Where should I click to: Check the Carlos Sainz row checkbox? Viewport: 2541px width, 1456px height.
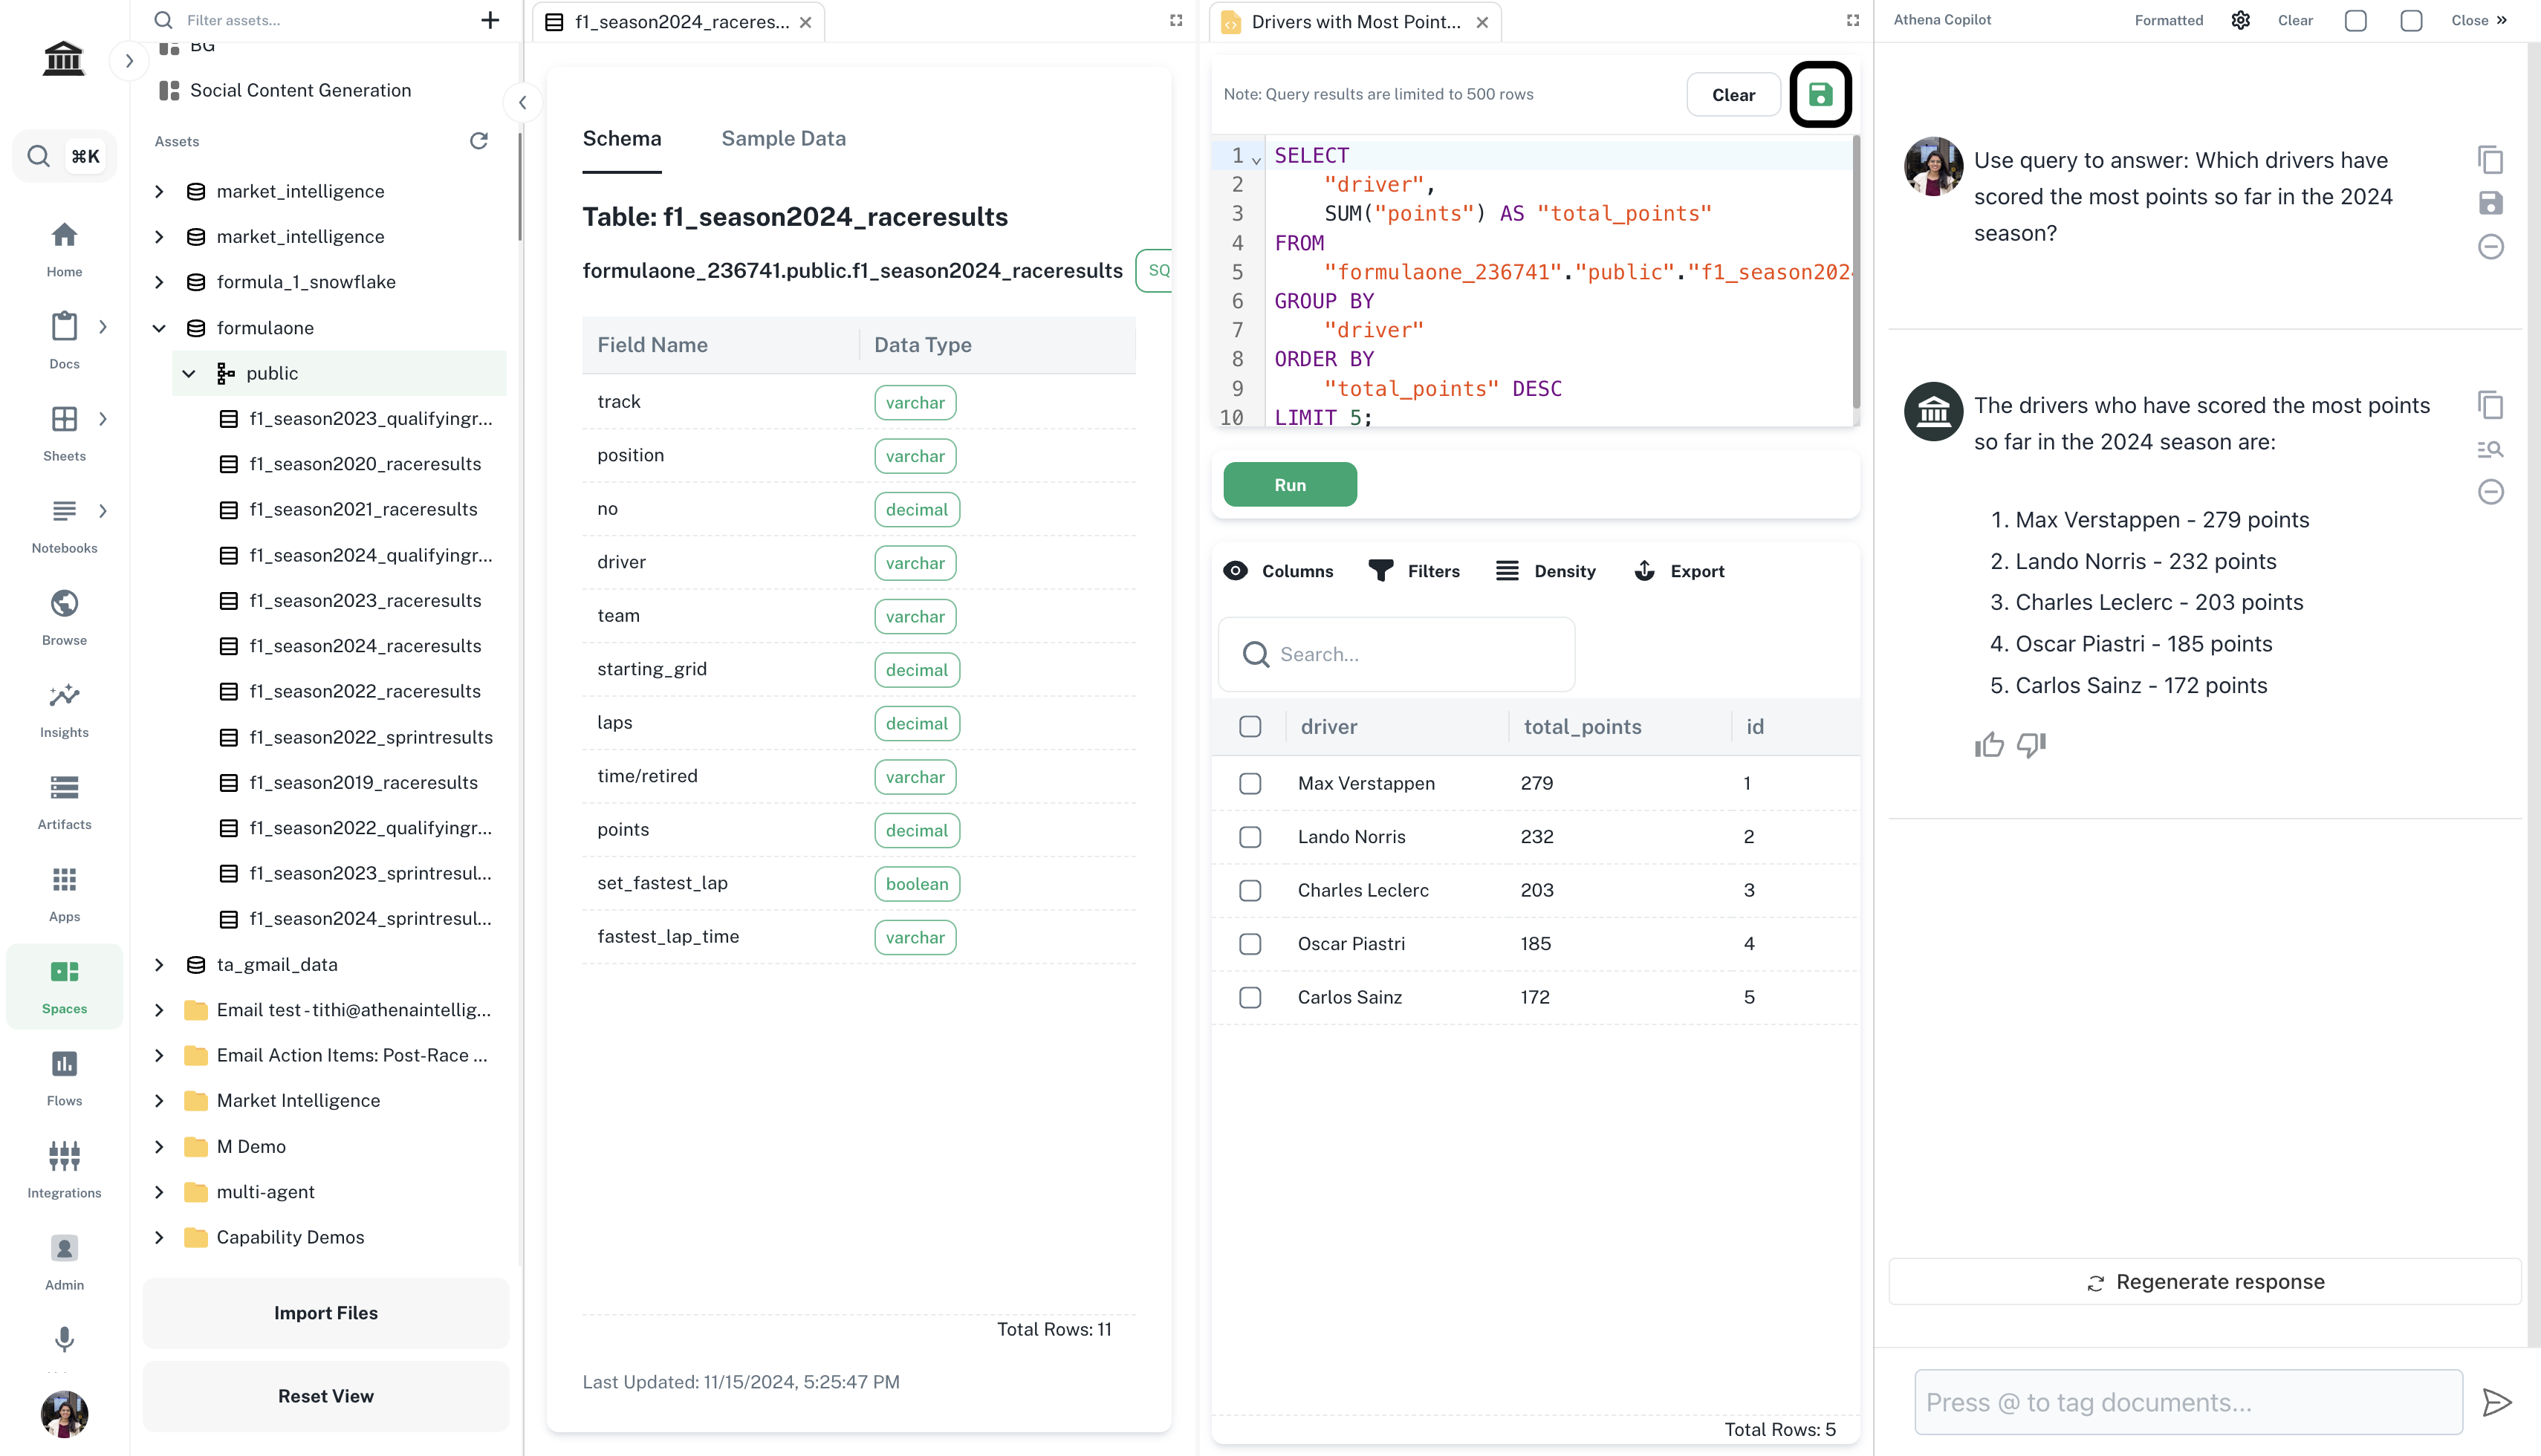(x=1250, y=997)
